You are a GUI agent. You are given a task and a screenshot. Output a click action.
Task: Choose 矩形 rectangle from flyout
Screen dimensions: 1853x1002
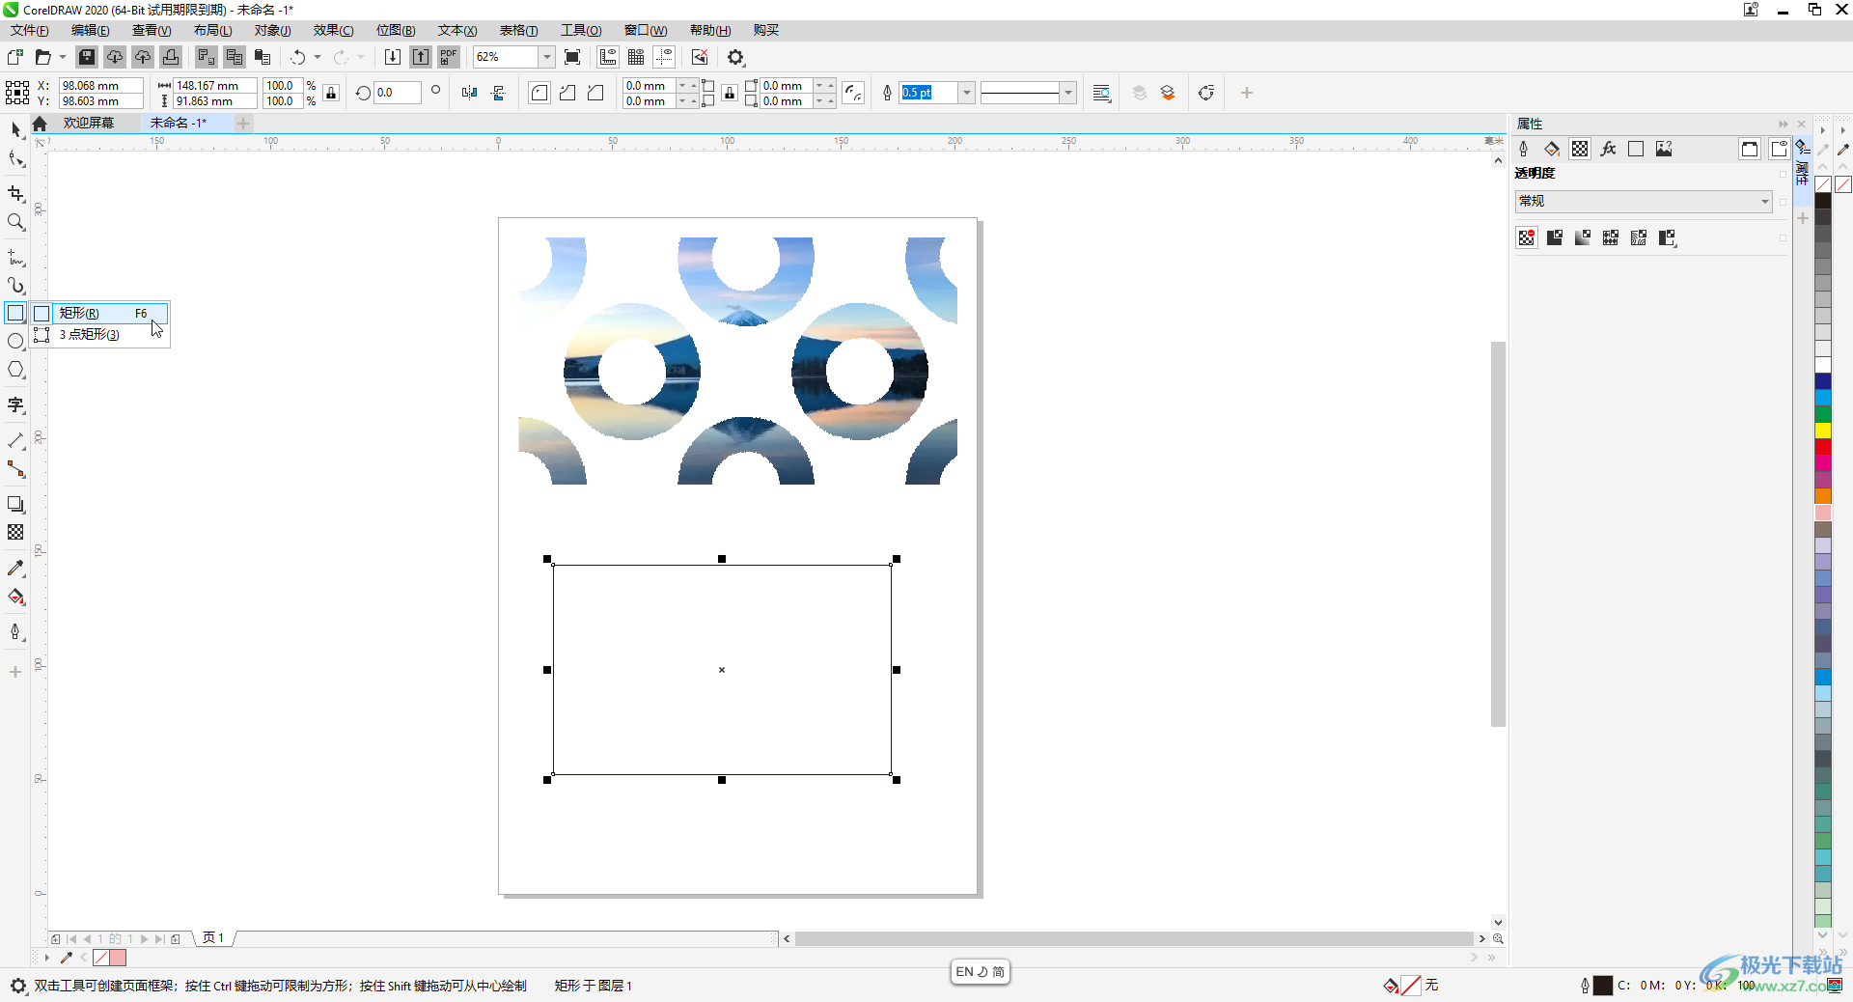click(100, 313)
